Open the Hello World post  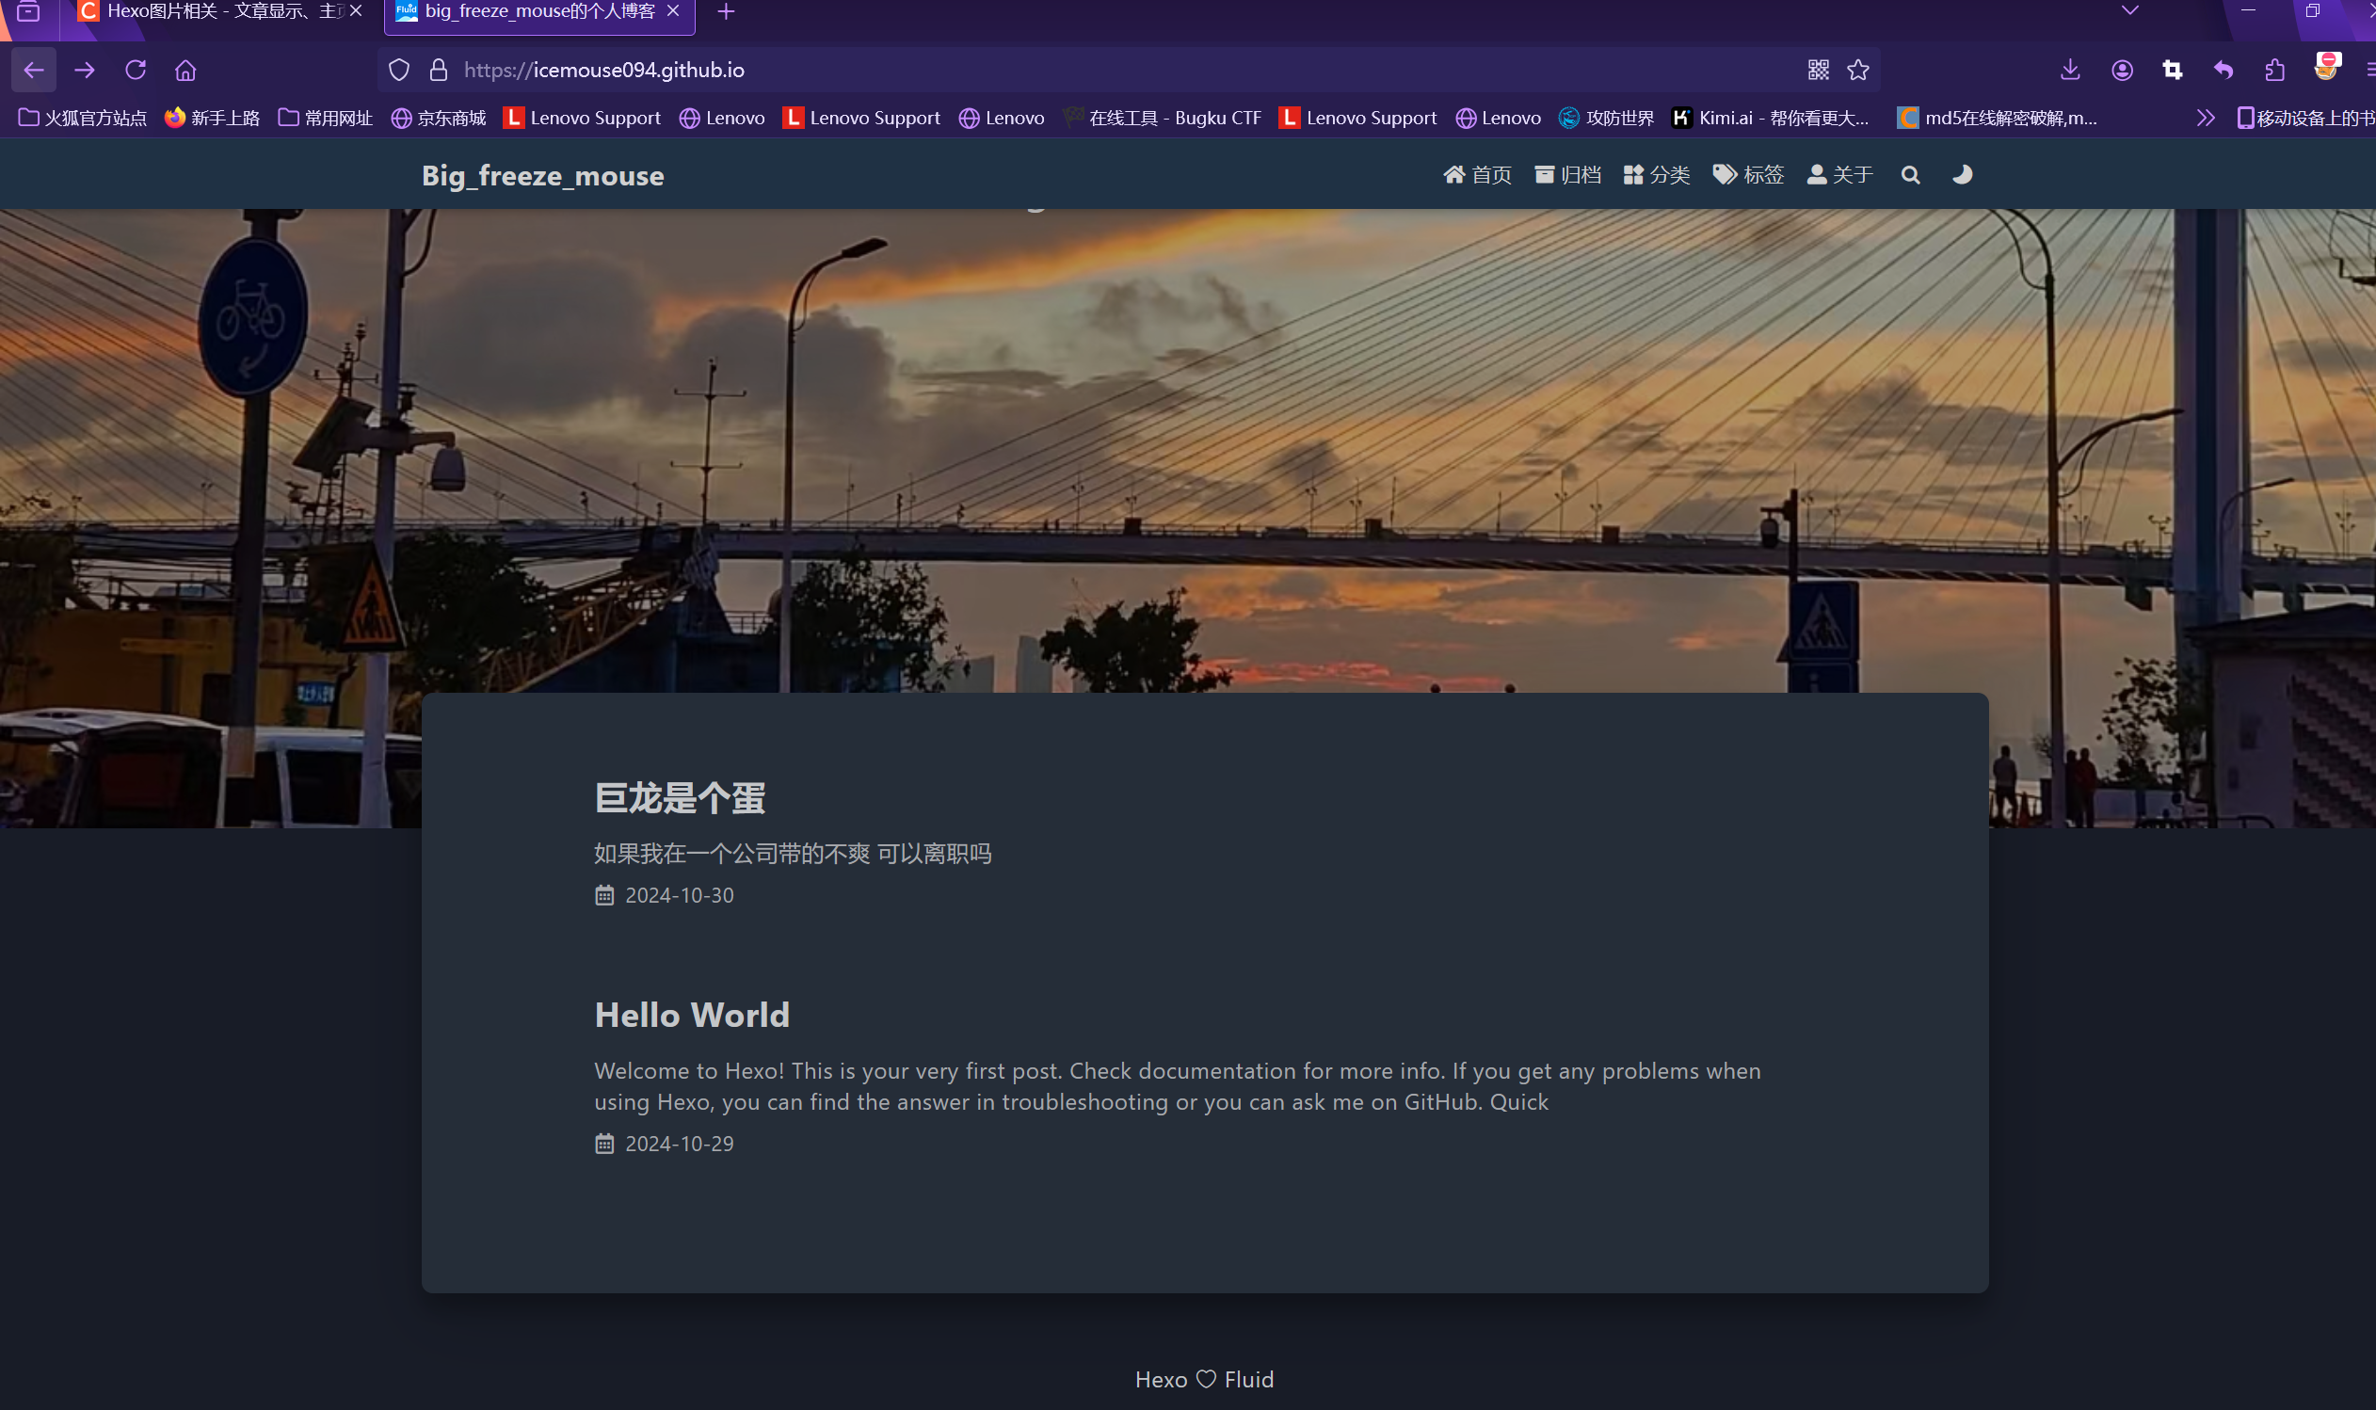tap(692, 1015)
